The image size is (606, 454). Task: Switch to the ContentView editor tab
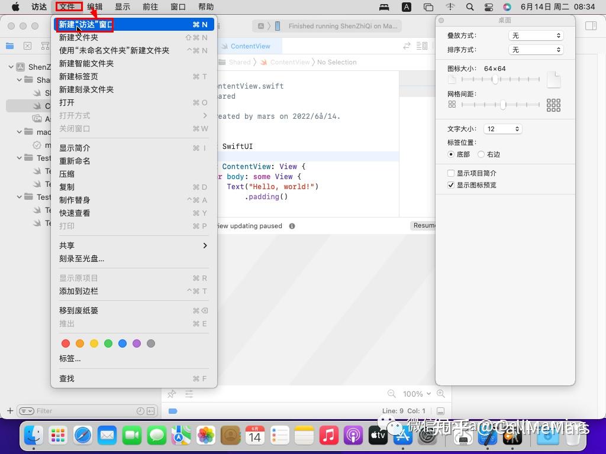click(x=250, y=46)
